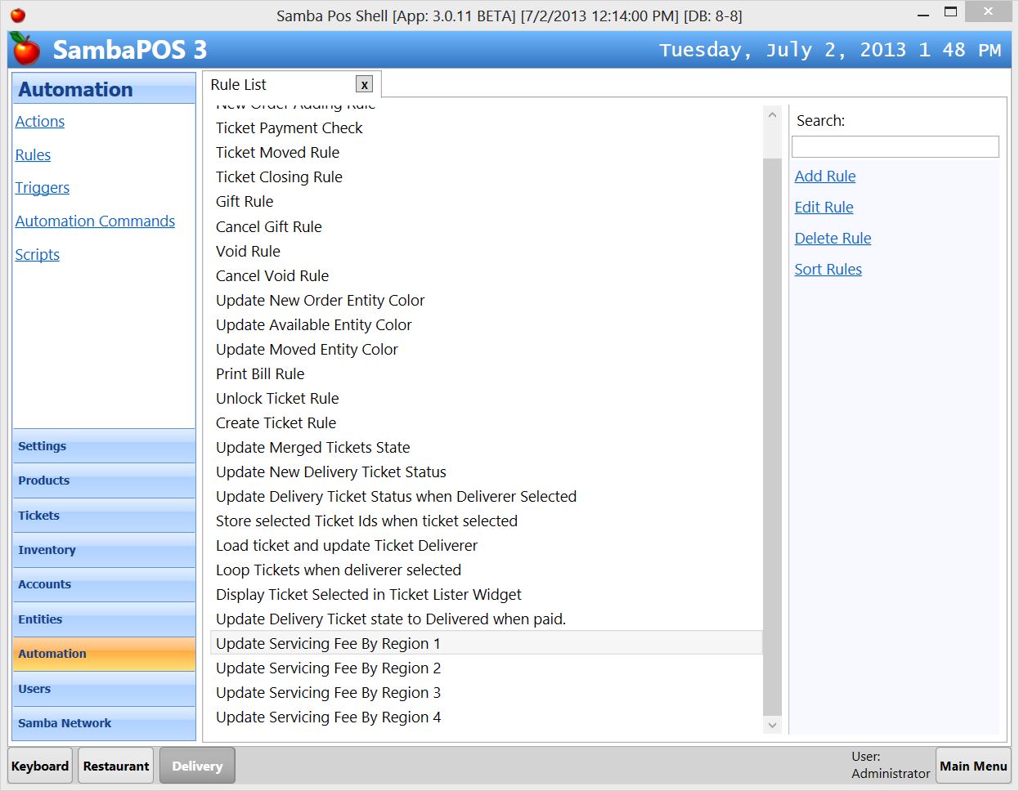Close the Rule List tab
1019x791 pixels.
point(364,84)
